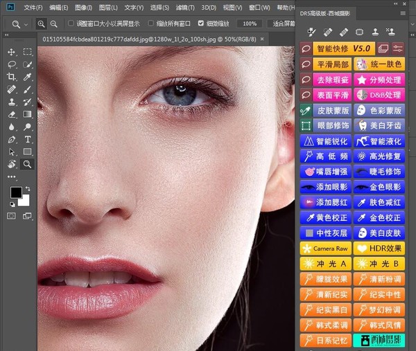
Task: Select the Rectangular Marquee tool
Action: pyautogui.click(x=28, y=52)
